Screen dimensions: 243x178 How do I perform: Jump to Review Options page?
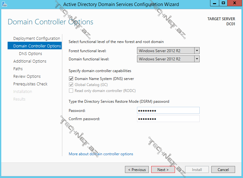tap(27, 77)
